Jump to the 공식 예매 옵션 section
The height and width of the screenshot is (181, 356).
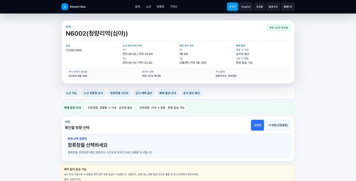click(x=144, y=93)
